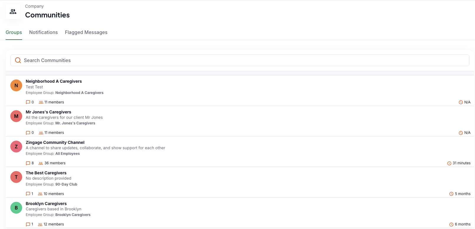Screen dimensions: 475x229
Task: Switch to the Notifications tab
Action: [43, 32]
